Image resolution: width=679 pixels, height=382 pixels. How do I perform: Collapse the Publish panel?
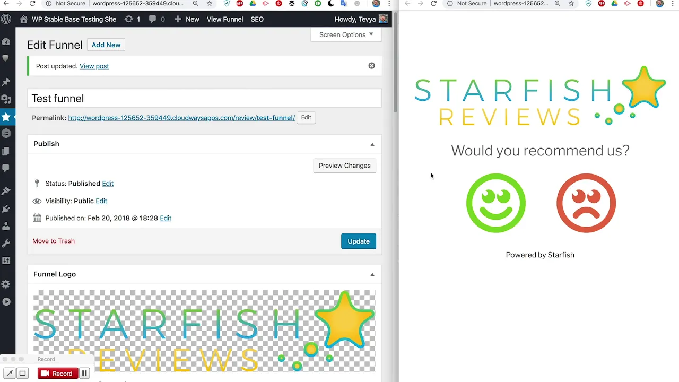click(372, 144)
